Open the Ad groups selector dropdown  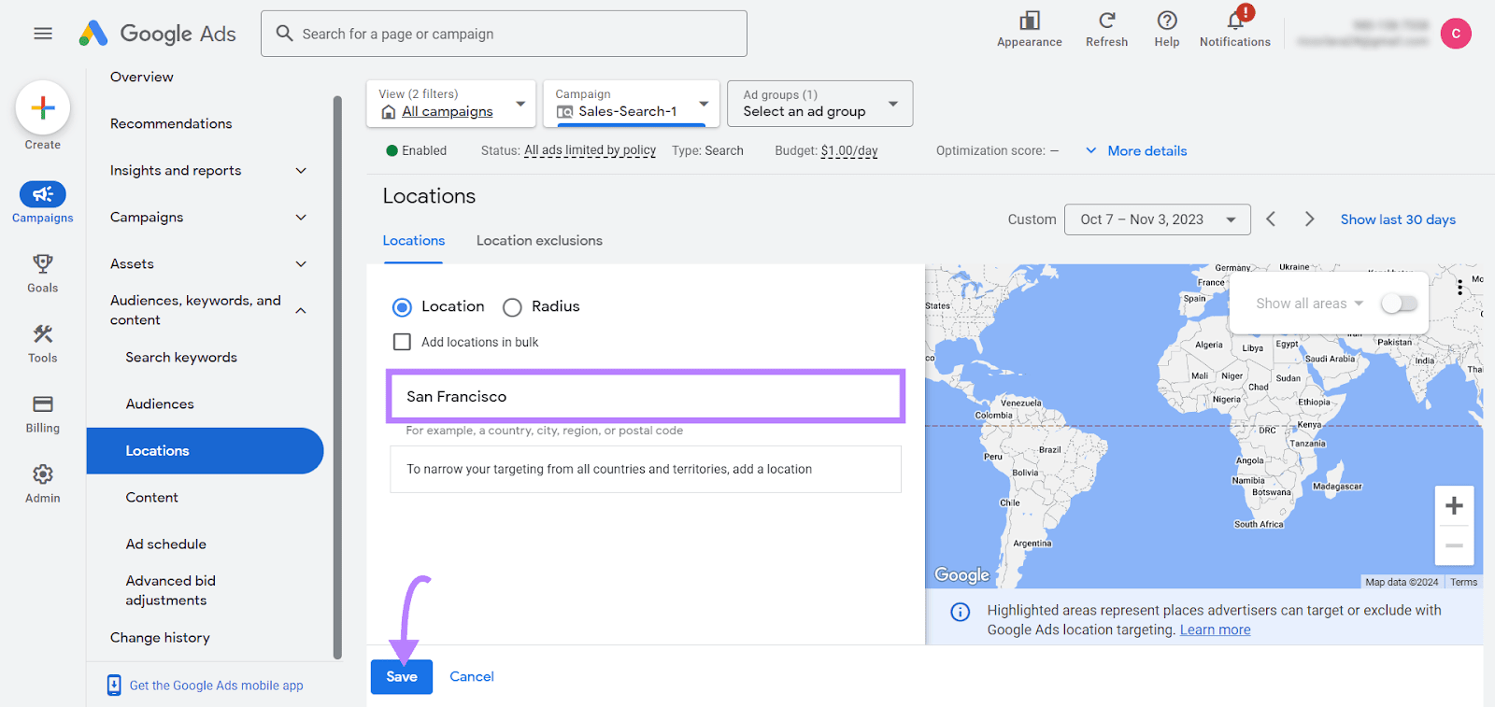[x=819, y=104]
